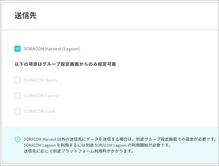Uncheck the SORACOM Harvest (Lagoon) checkbox

(18, 49)
